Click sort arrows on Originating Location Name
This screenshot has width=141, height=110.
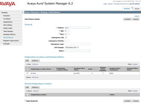[53, 69]
